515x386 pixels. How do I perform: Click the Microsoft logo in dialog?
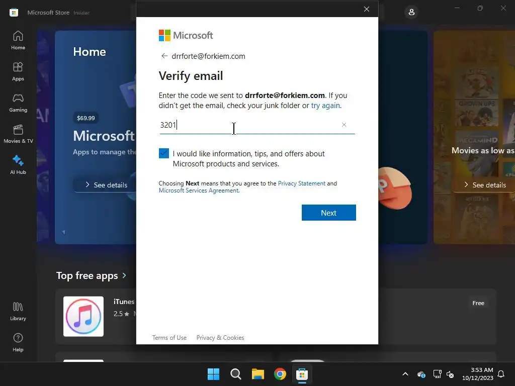[186, 36]
